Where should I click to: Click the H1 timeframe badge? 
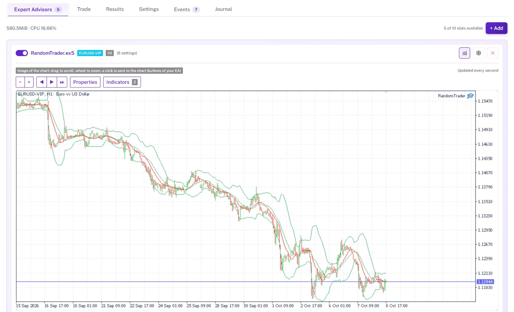(x=110, y=53)
